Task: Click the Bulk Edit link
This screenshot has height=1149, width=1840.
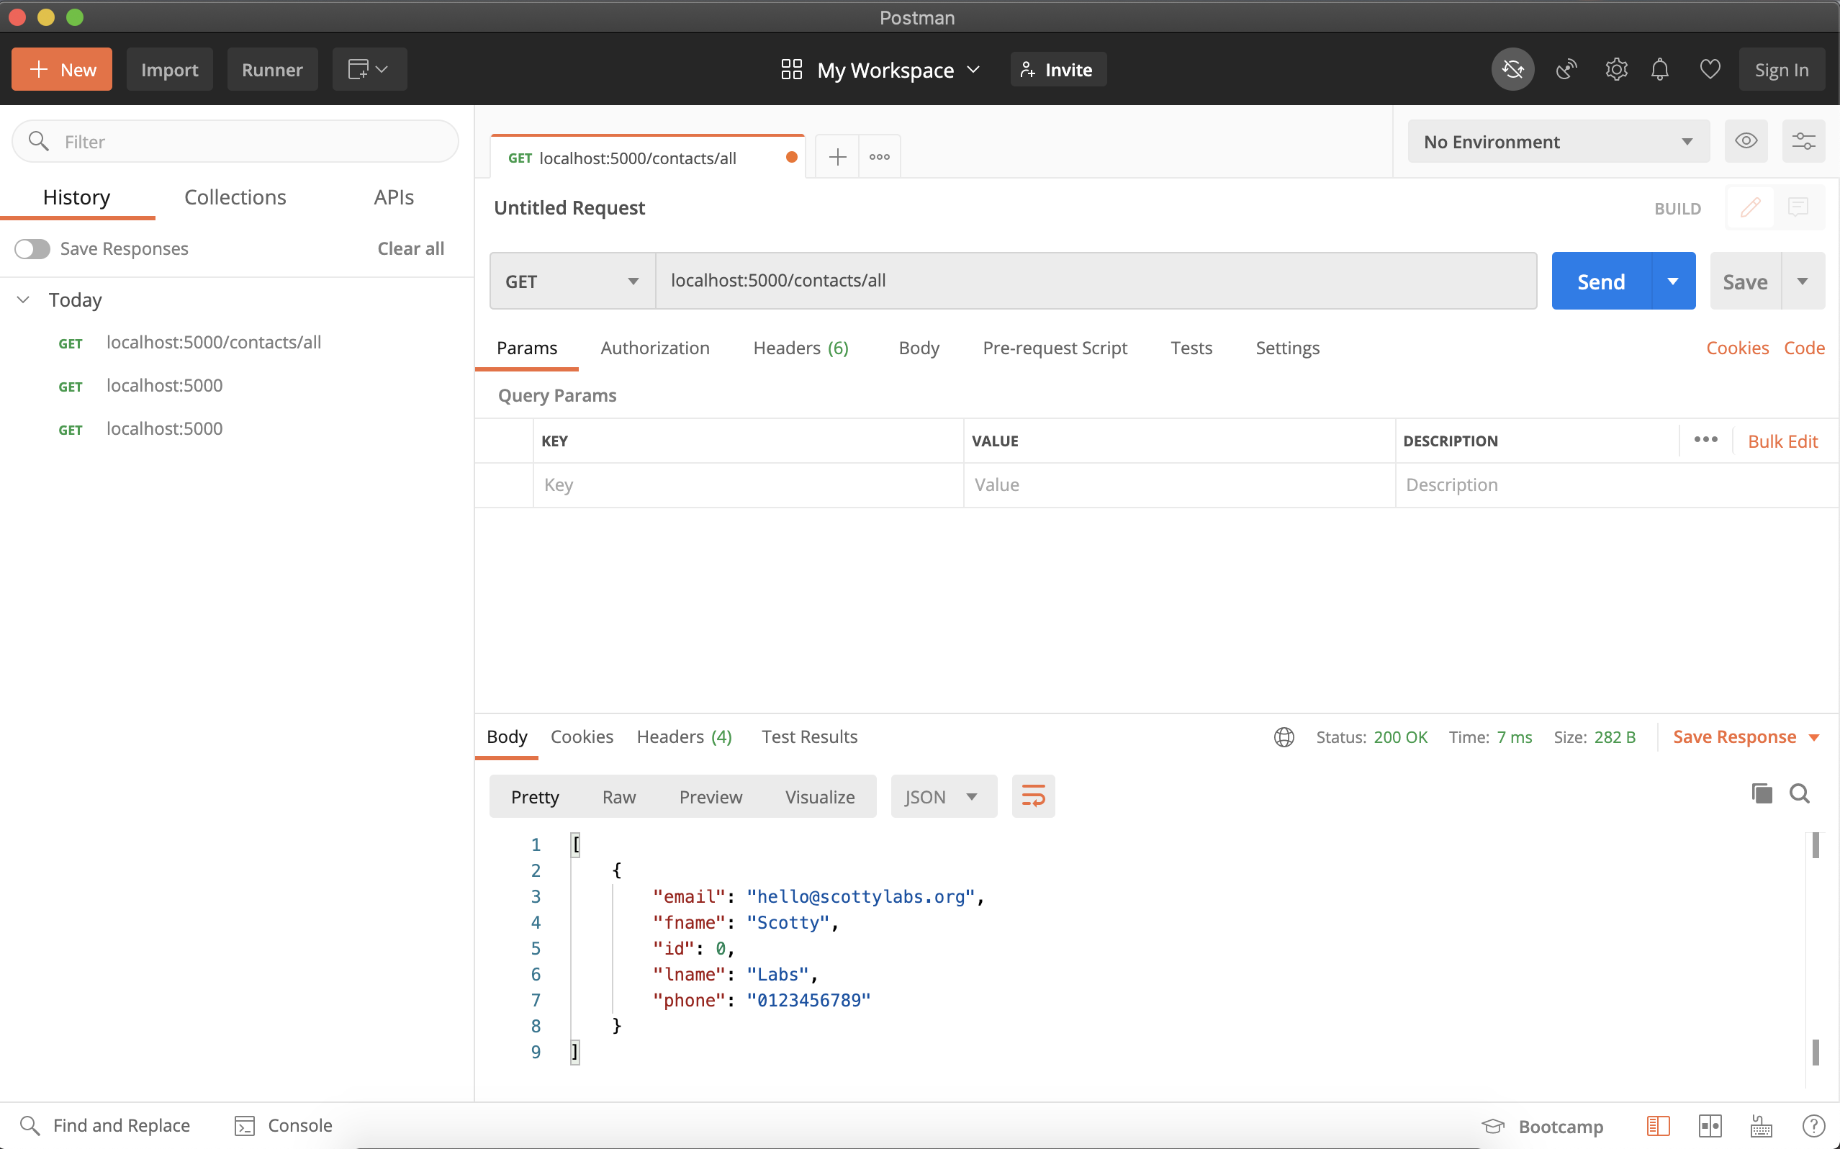Action: click(1782, 441)
